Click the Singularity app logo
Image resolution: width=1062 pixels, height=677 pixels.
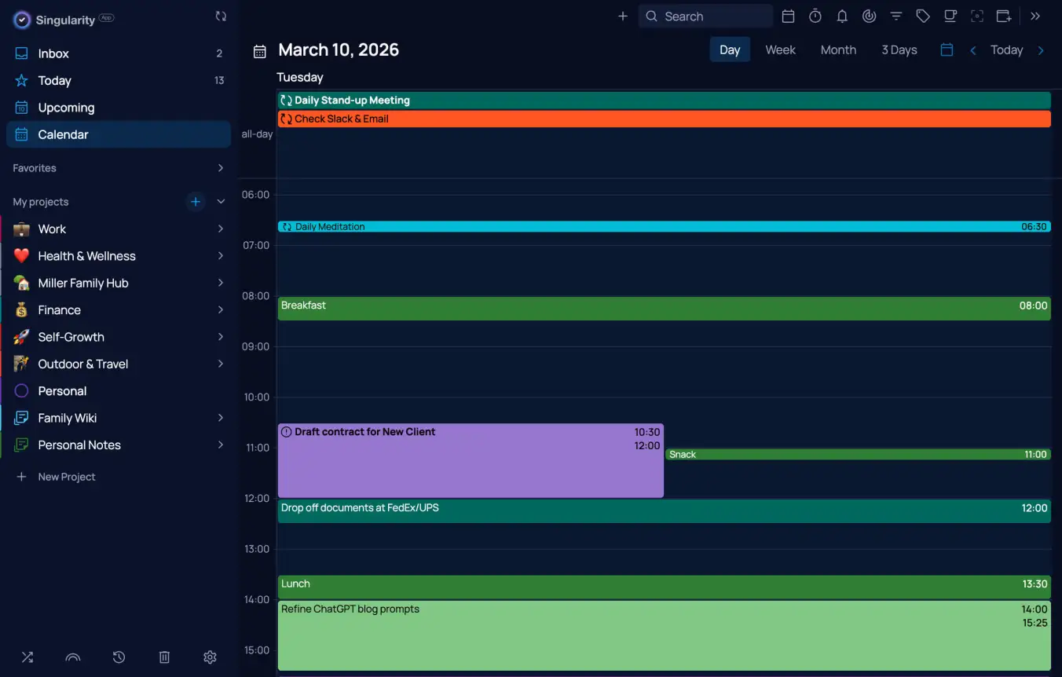(x=22, y=20)
